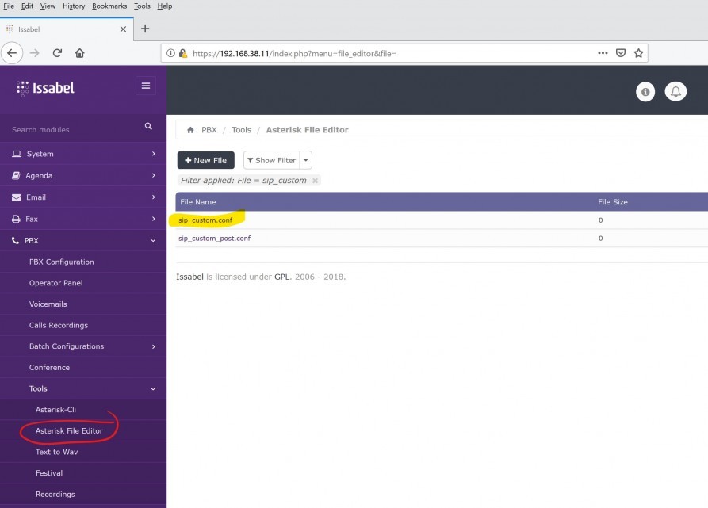Collapse the PBX sidebar menu
708x508 pixels.
tap(83, 240)
